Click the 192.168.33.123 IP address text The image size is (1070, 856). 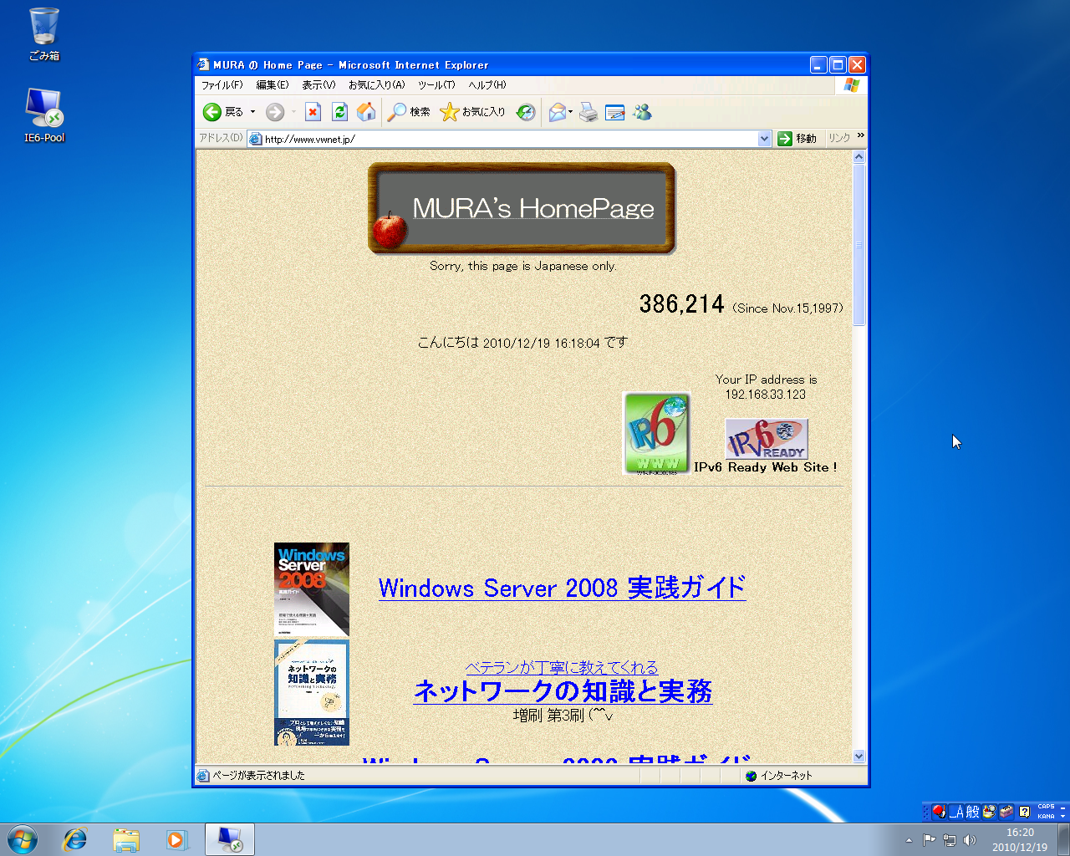pos(766,395)
